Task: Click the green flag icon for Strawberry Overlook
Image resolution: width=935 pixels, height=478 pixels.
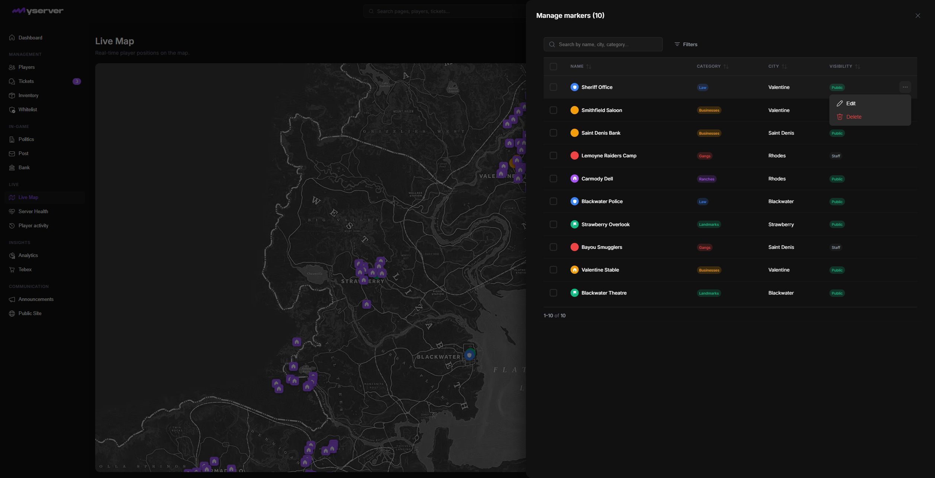Action: 574,224
